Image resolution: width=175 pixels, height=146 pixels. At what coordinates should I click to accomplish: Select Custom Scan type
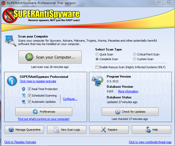tap(135, 59)
